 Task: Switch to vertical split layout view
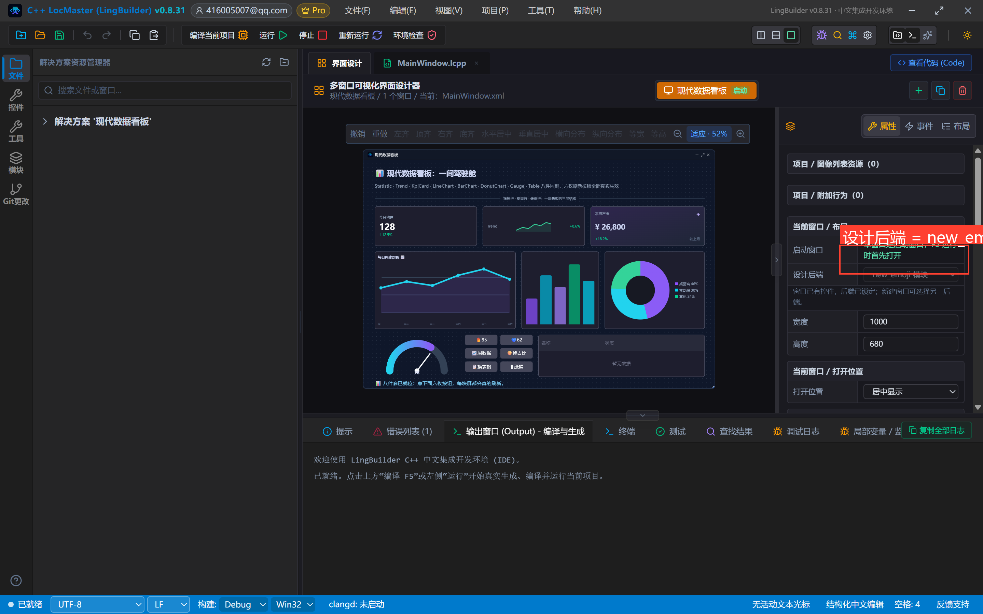point(761,35)
